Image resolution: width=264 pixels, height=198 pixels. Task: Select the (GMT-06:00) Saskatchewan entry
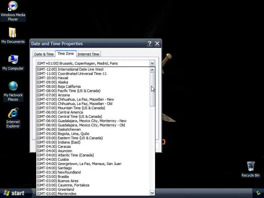click(x=93, y=129)
